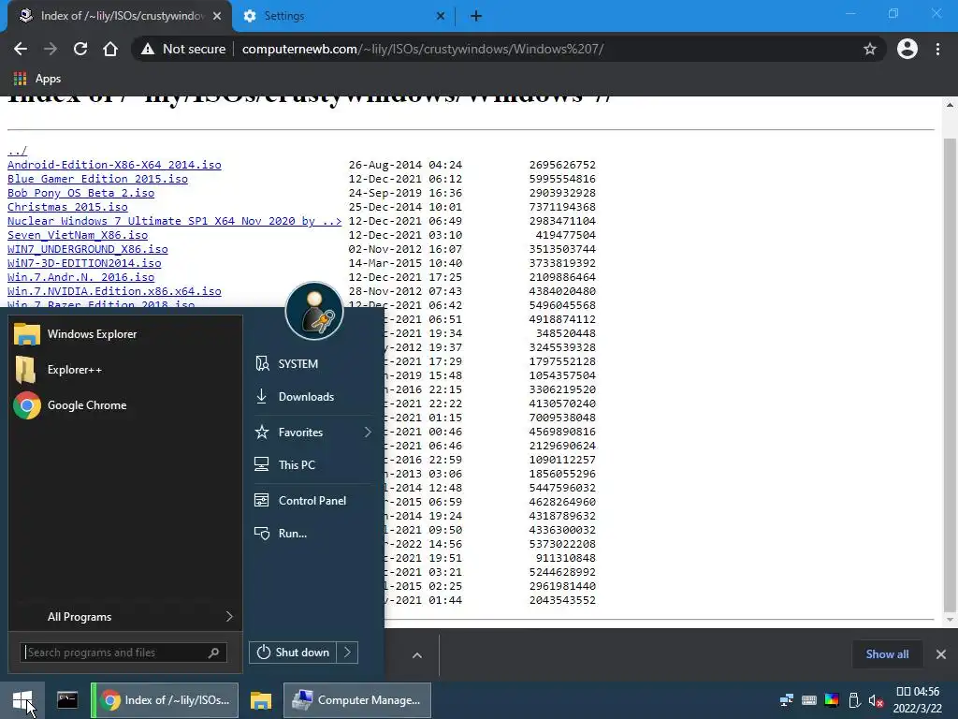Screen dimensions: 958x719
Task: Download WiN7-3D-EDITION2014.iso
Action: (x=84, y=263)
